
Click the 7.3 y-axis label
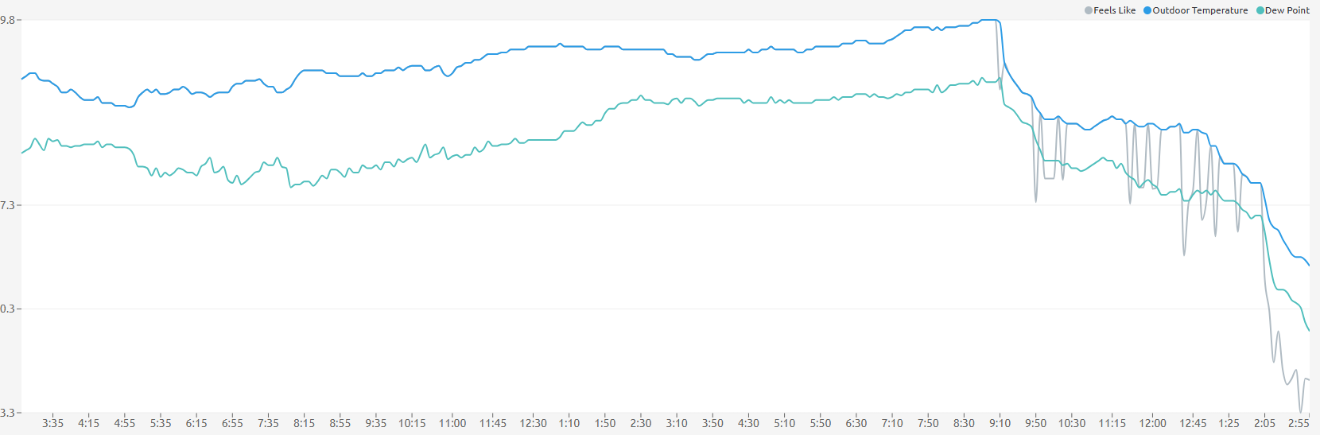pyautogui.click(x=8, y=205)
